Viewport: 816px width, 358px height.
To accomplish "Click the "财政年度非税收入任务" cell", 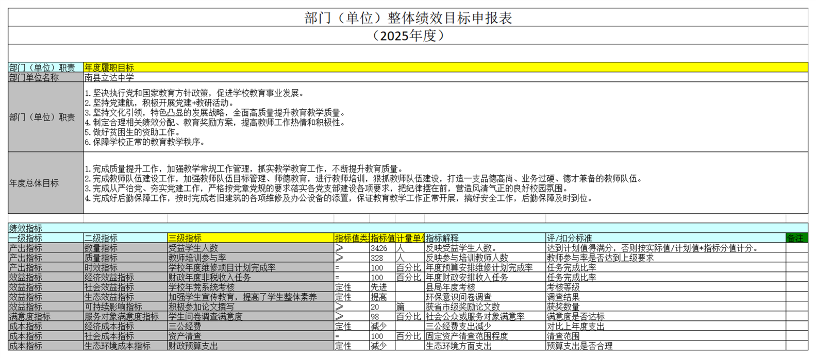I will (251, 277).
